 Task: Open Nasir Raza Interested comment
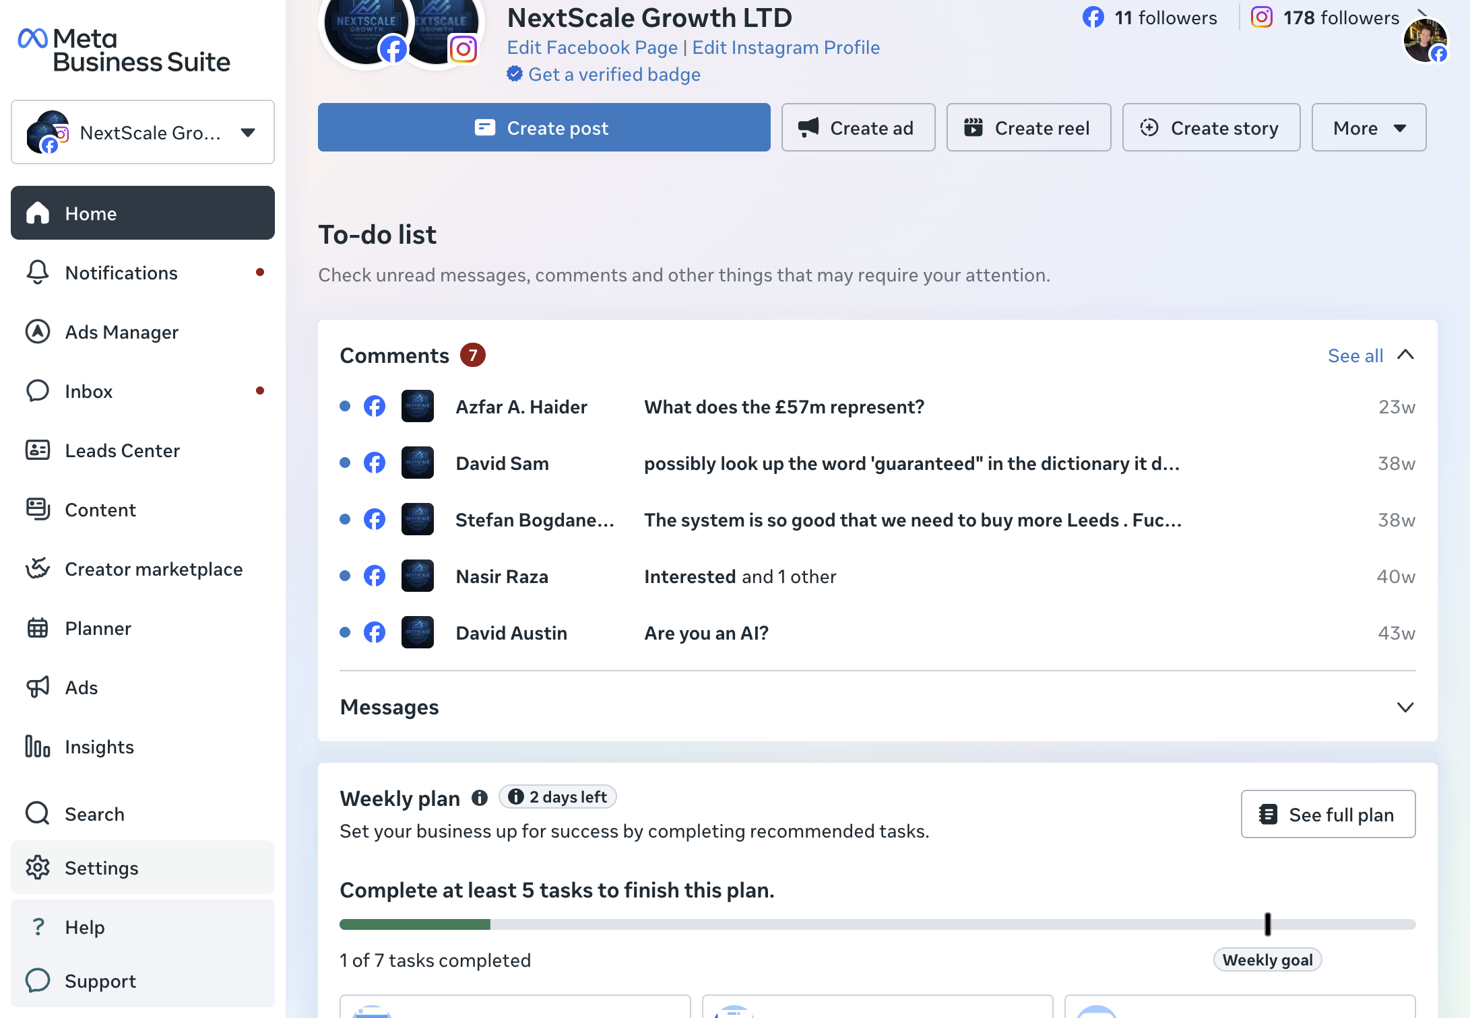click(x=878, y=576)
